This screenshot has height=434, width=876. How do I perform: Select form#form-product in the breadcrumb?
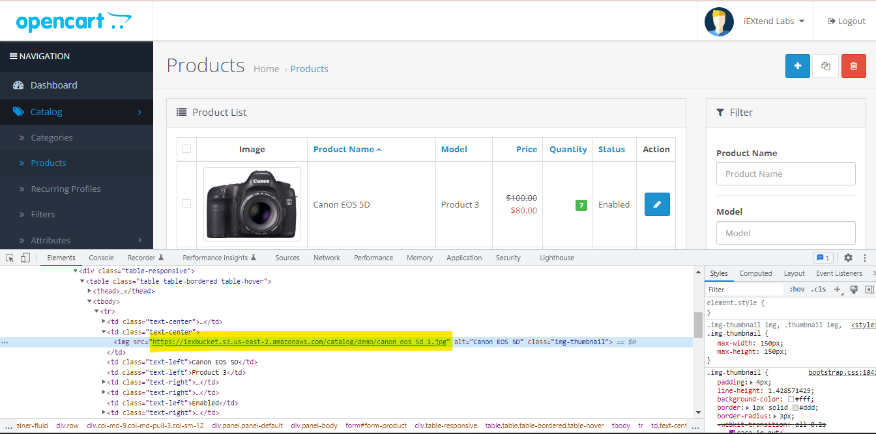[x=376, y=426]
